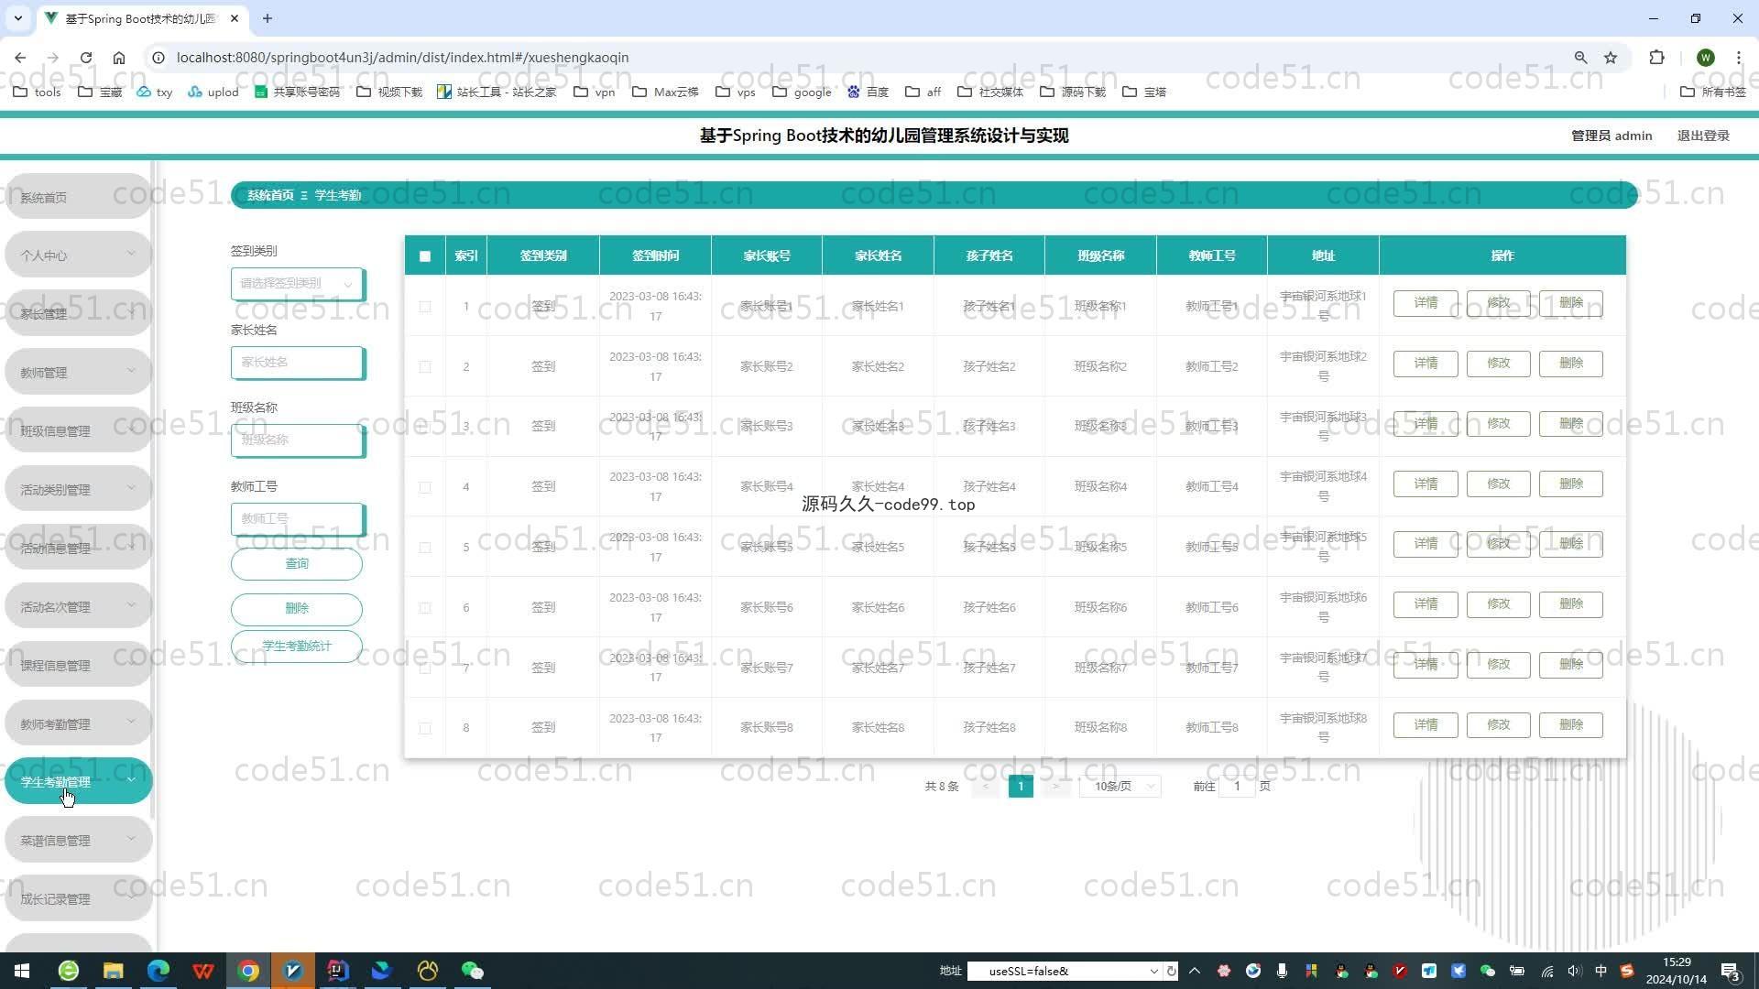Viewport: 1759px width, 989px height.
Task: Focus the 班级名称 input field
Action: pos(298,440)
